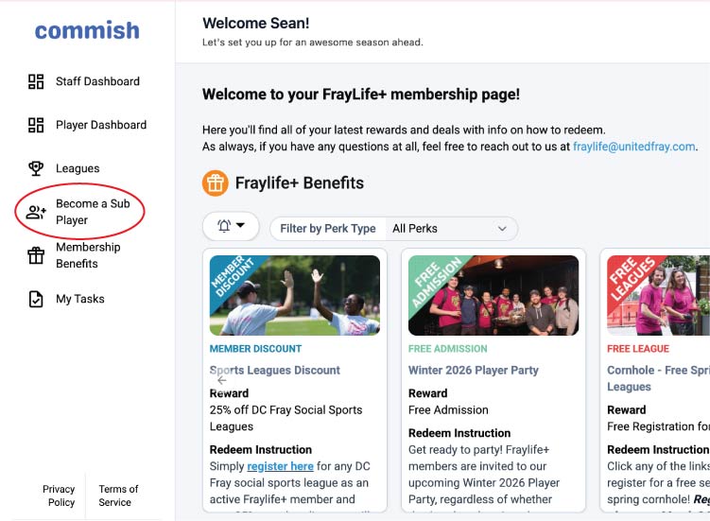The width and height of the screenshot is (710, 521).
Task: Open the Privacy Policy link
Action: (60, 495)
